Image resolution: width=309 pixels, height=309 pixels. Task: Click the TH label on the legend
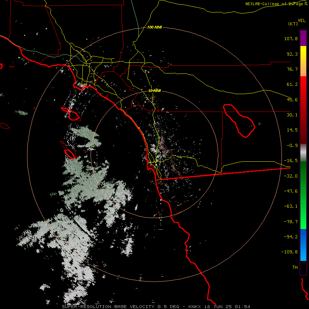pos(295,267)
